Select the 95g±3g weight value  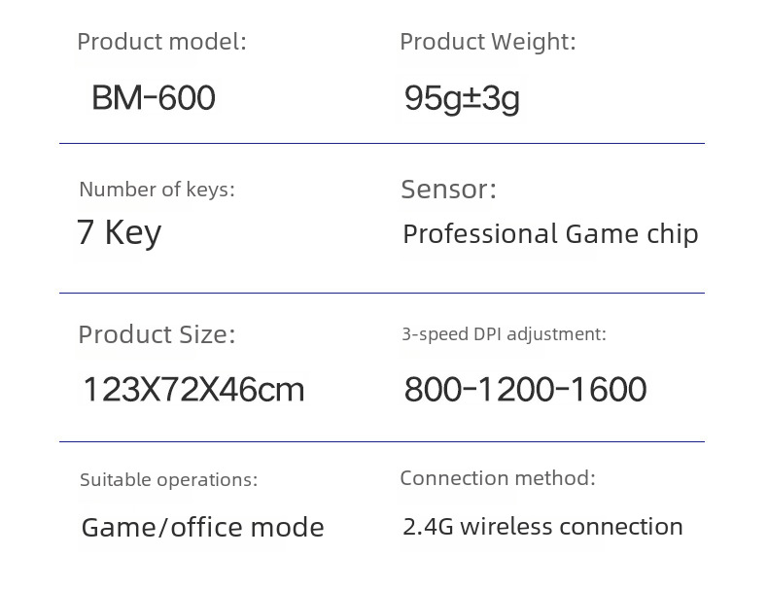(462, 98)
